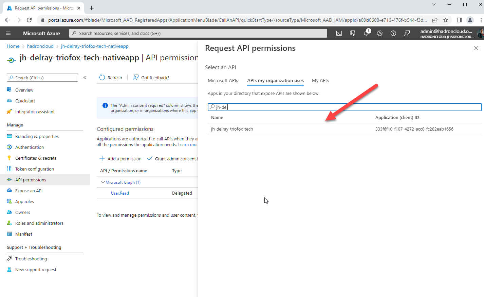The image size is (484, 297).
Task: Collapse the left navigation menu chevron
Action: (85, 78)
